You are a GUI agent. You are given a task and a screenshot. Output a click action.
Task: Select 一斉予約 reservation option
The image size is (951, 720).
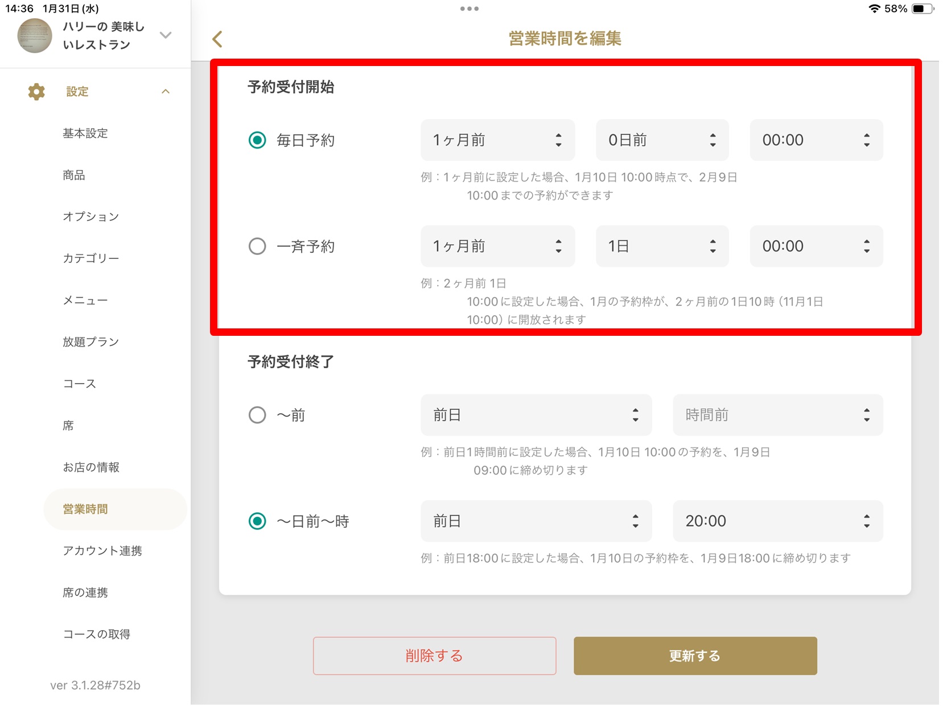point(257,246)
